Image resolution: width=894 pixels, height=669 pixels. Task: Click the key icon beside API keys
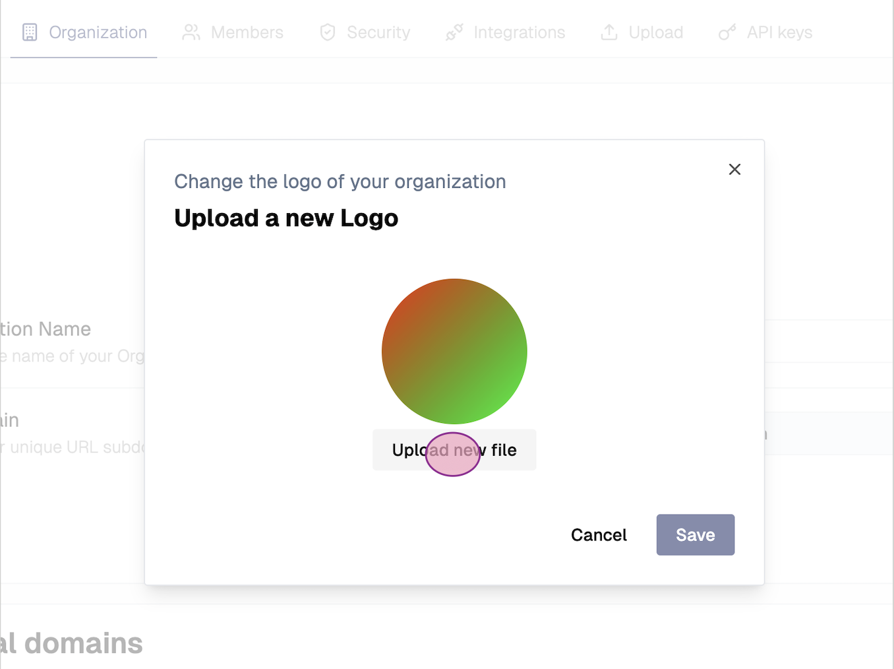[727, 32]
